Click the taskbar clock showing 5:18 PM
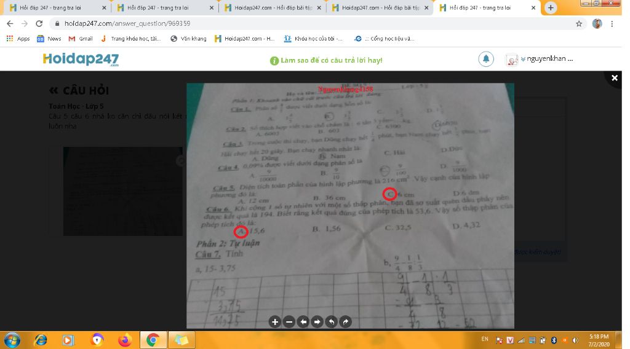Viewport: 630px width, 349px height. (x=599, y=340)
